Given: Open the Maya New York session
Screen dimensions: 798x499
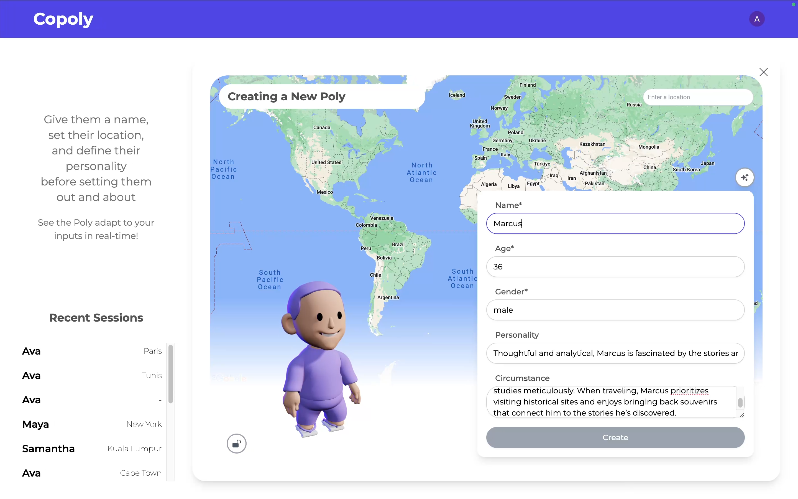Looking at the screenshot, I should pos(92,424).
